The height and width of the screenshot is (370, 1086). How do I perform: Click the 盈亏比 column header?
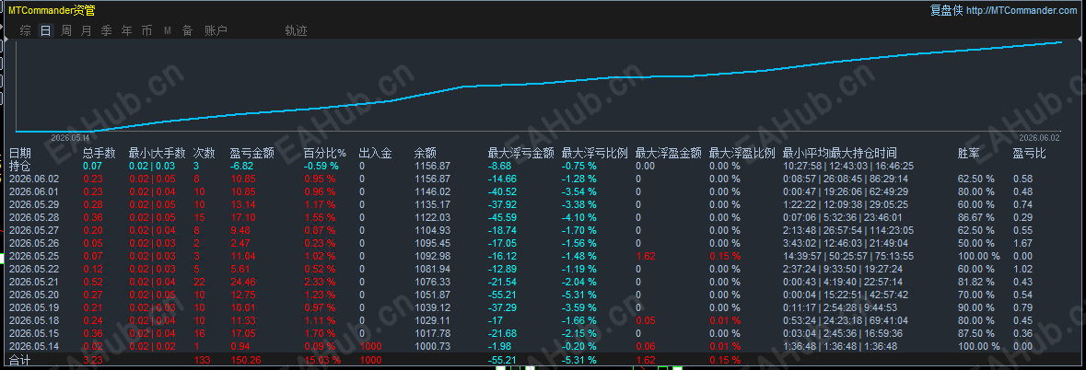click(x=1029, y=153)
